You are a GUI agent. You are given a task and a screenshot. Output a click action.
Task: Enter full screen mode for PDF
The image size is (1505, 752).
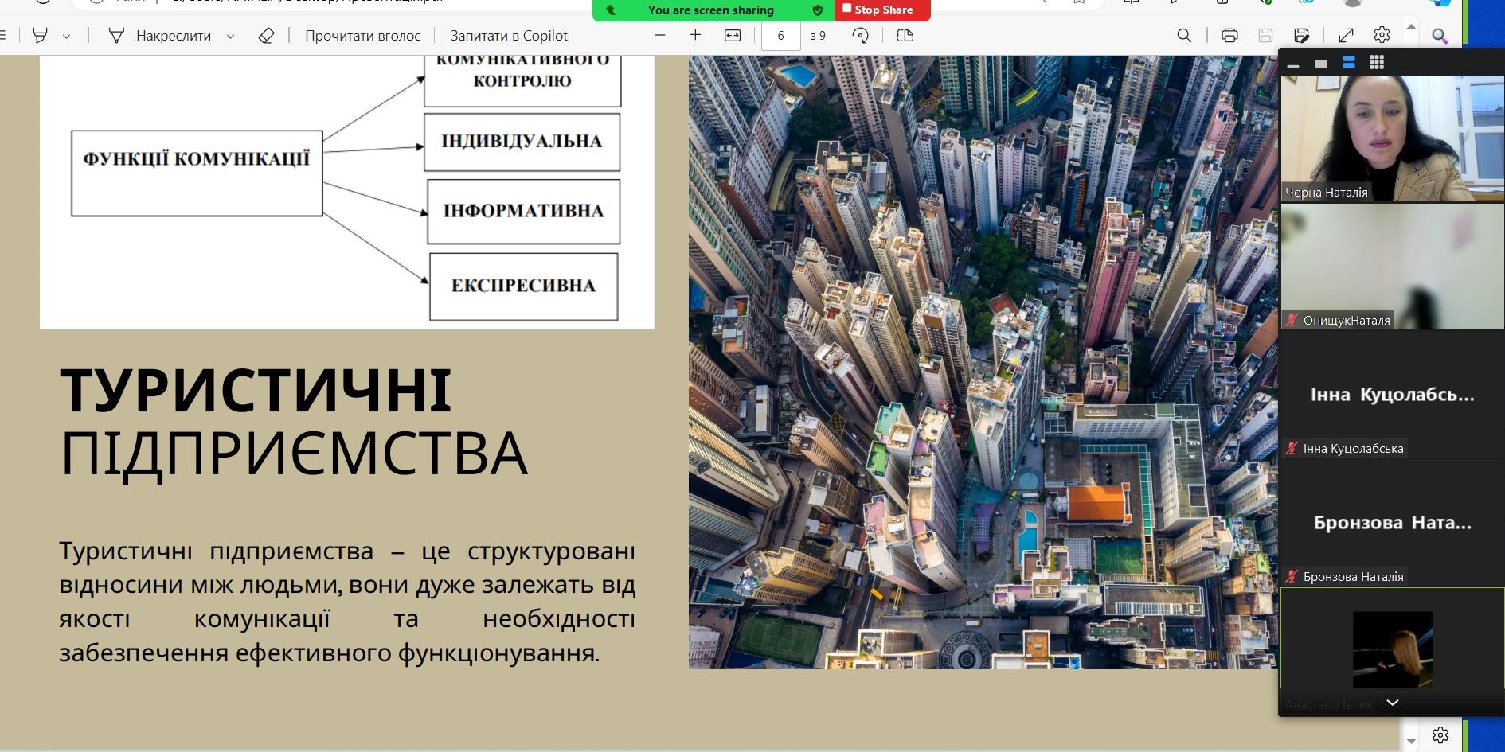coord(1346,35)
